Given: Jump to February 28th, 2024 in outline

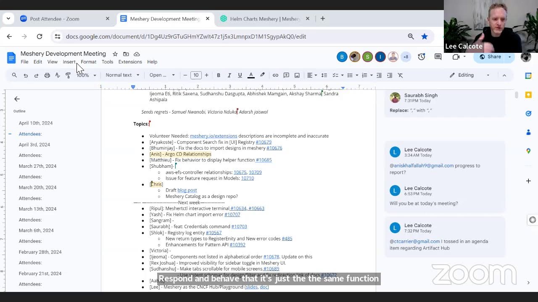Looking at the screenshot, I should tap(40, 252).
